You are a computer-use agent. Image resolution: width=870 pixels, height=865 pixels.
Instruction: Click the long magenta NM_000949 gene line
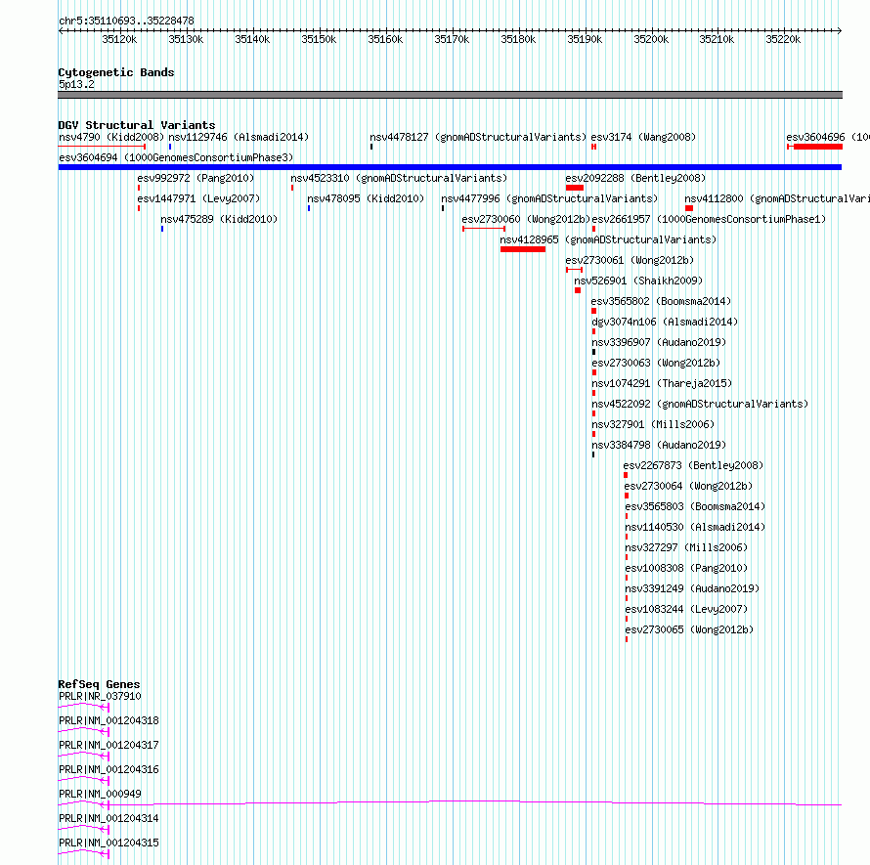[450, 802]
